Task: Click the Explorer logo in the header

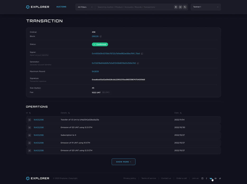Action: [38, 7]
